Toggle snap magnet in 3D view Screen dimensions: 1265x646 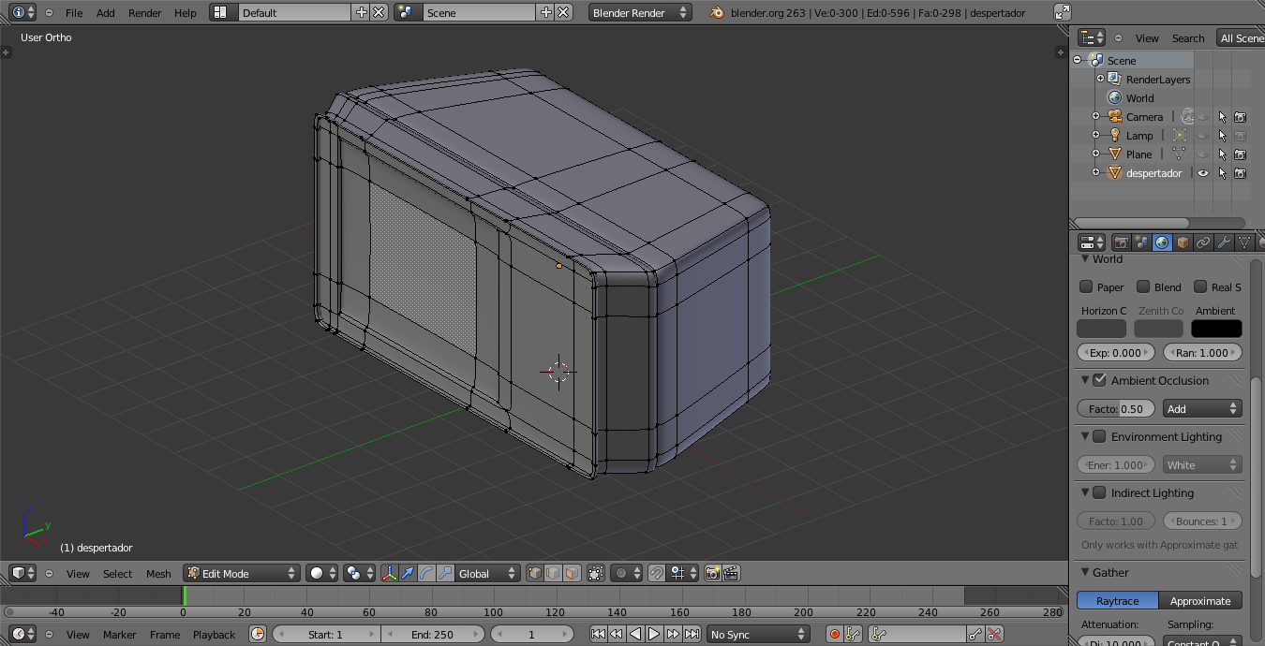tap(657, 573)
